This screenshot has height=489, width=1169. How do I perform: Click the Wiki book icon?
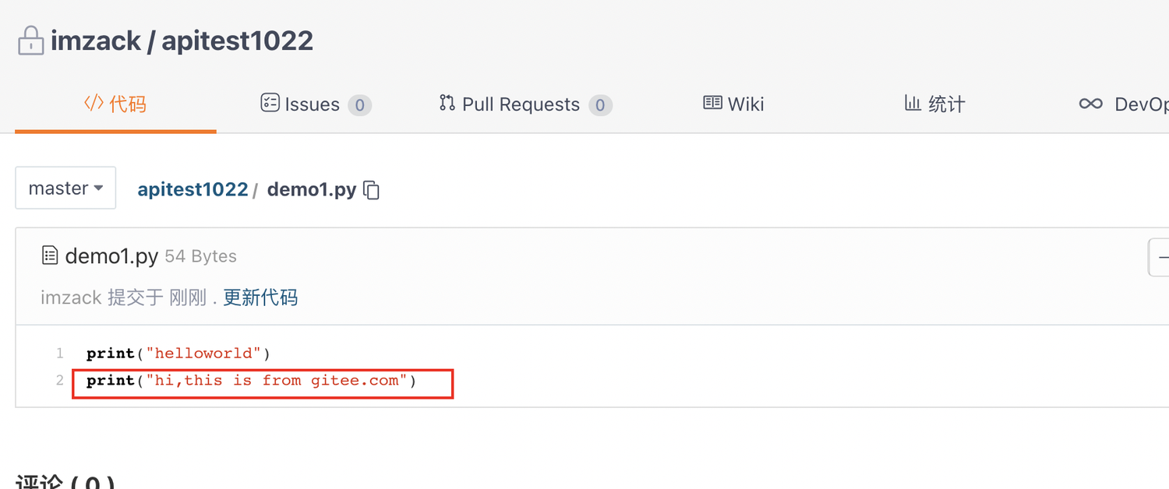[x=712, y=103]
